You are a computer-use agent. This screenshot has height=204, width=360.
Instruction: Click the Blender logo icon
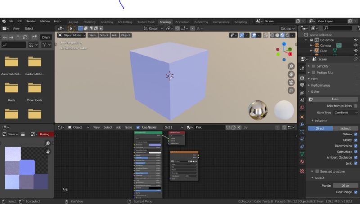coord(4,21)
